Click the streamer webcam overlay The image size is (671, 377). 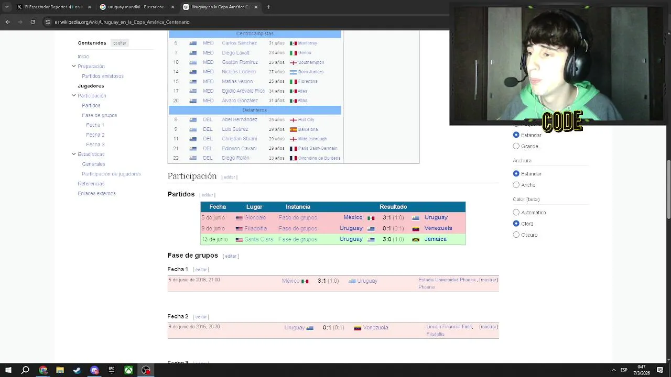coord(557,64)
